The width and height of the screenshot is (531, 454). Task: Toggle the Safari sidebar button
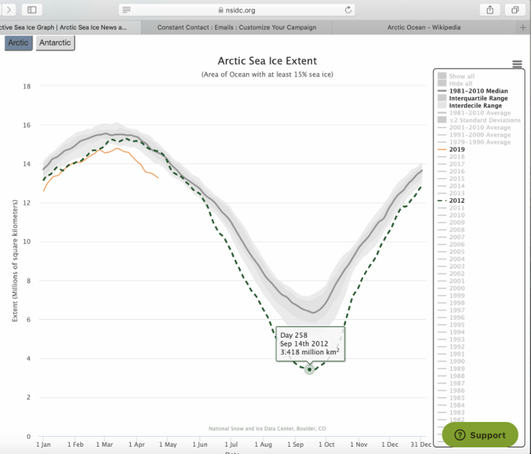pyautogui.click(x=32, y=10)
